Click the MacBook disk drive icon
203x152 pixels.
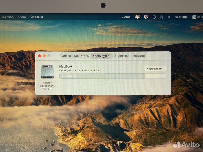click(x=47, y=71)
